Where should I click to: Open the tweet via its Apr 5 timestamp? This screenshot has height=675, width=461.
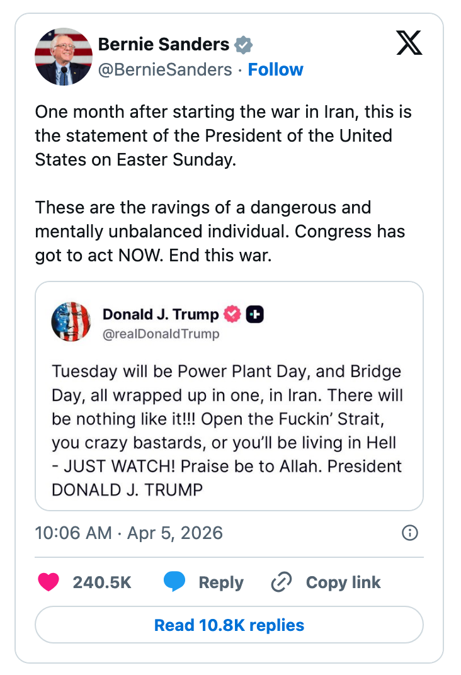point(128,533)
